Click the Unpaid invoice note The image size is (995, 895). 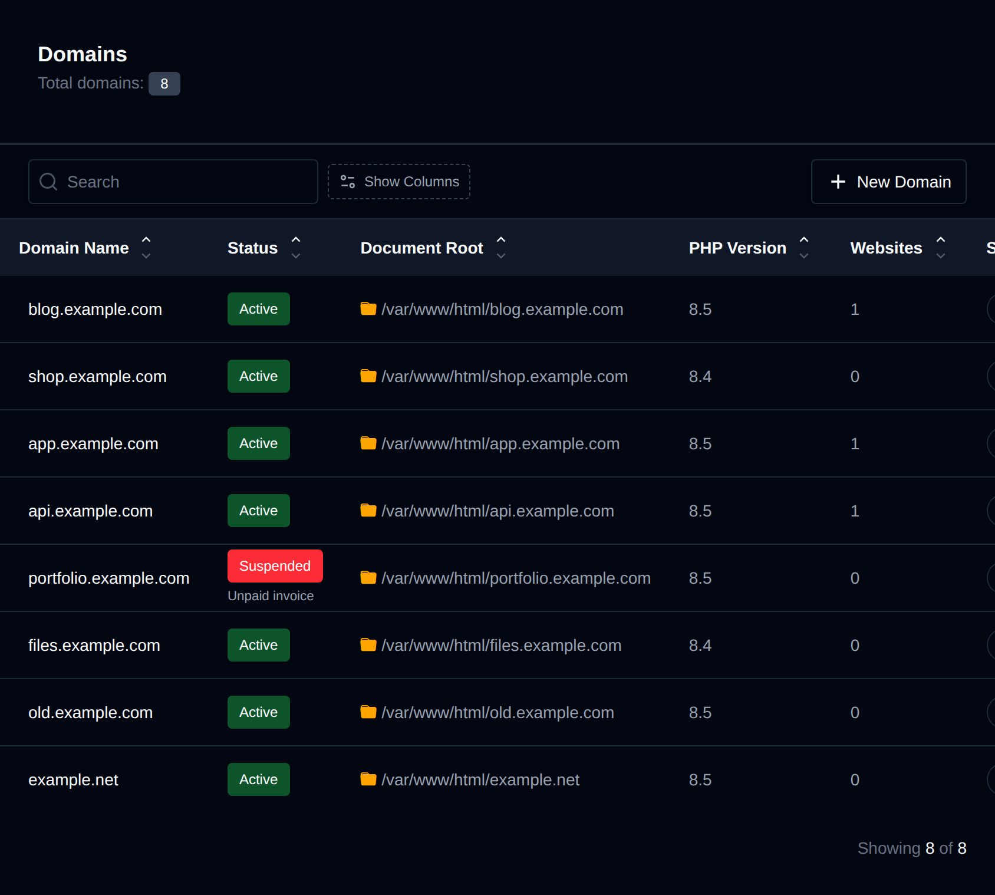click(271, 596)
